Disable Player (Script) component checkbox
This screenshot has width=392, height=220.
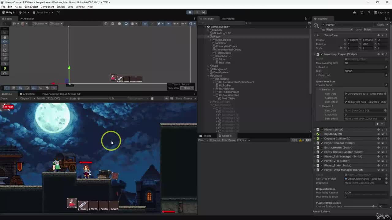point(322,130)
